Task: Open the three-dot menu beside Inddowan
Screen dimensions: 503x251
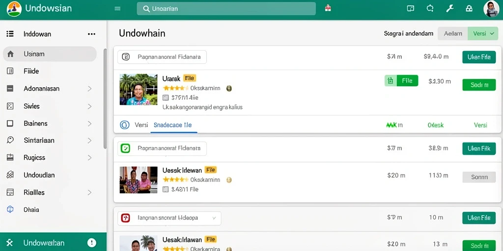Action: point(91,34)
